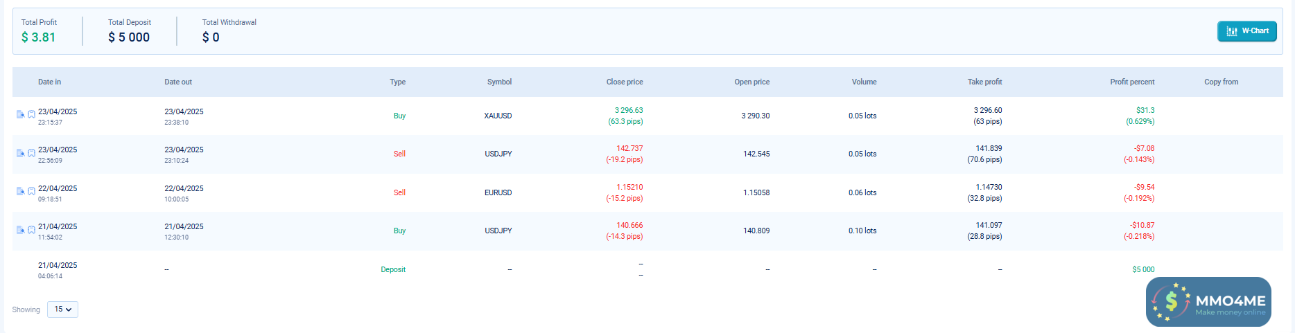This screenshot has height=333, width=1295.
Task: Click the Sell label in EURUSD row
Action: (x=399, y=192)
